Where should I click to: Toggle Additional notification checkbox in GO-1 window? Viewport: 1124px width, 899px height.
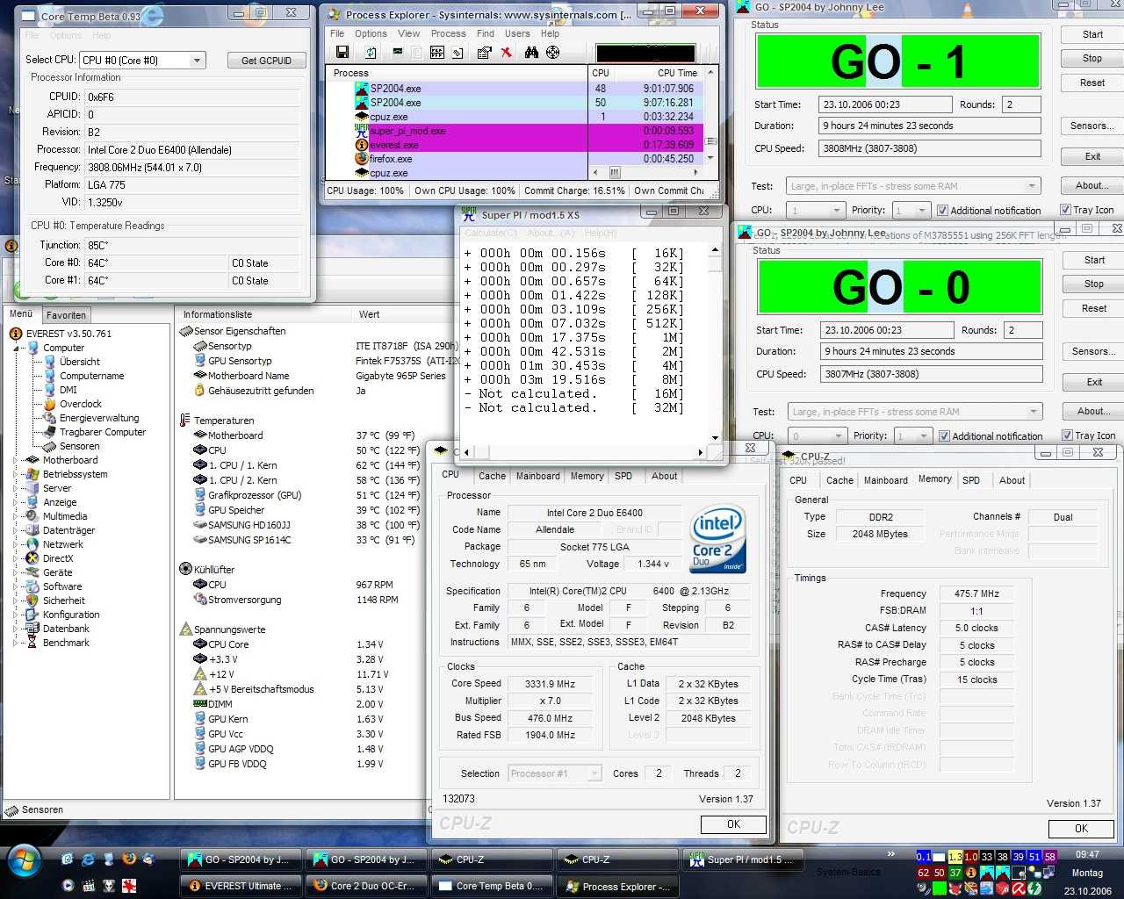click(x=942, y=211)
